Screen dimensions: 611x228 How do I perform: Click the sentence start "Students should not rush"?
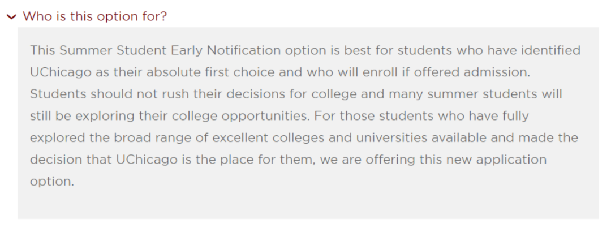[93, 94]
